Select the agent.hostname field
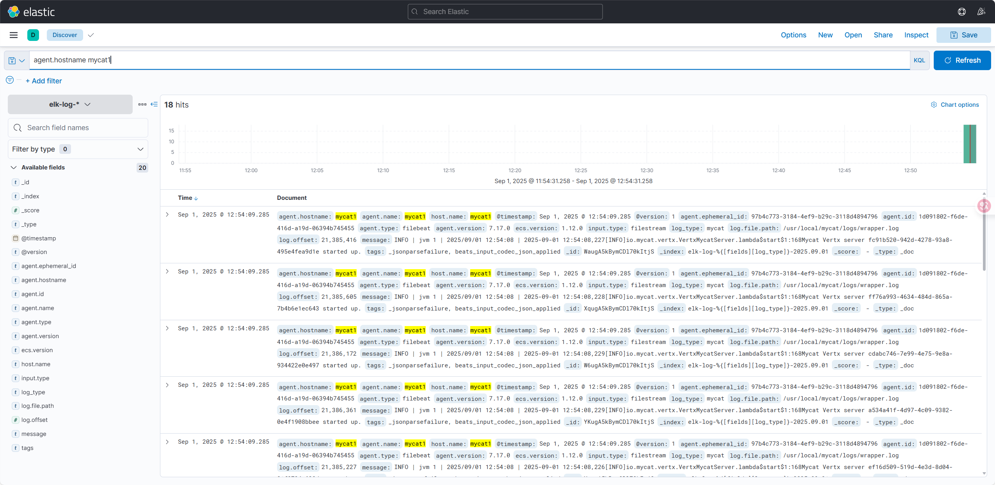Image resolution: width=995 pixels, height=485 pixels. 44,280
